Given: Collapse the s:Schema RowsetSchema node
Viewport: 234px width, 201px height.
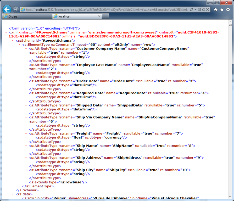Looking at the screenshot, I should pyautogui.click(x=13, y=41).
